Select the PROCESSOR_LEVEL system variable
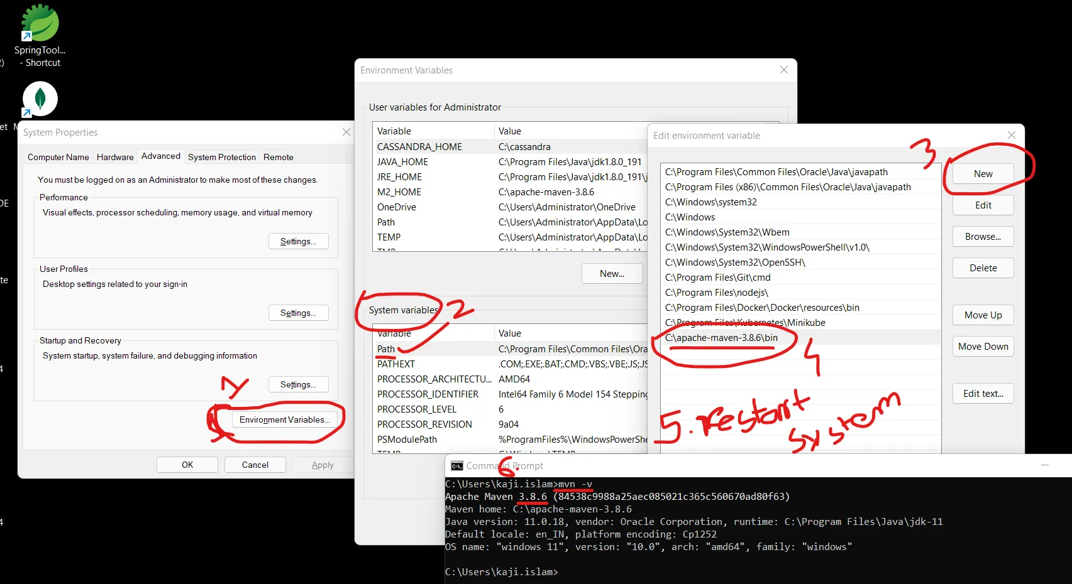 click(x=510, y=409)
